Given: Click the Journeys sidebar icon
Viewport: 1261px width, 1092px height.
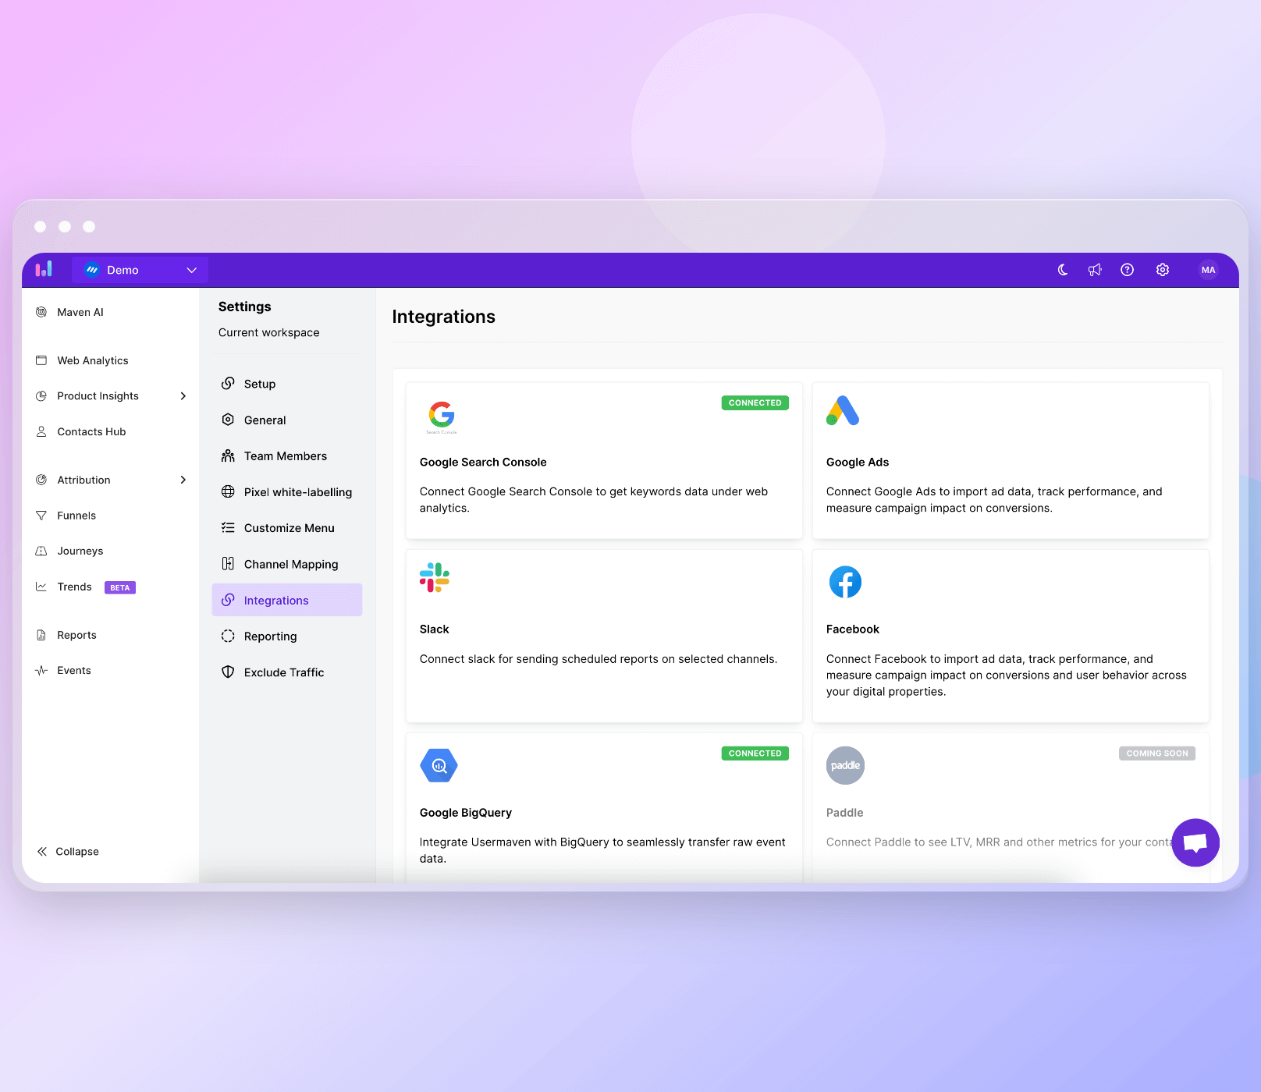Looking at the screenshot, I should [41, 551].
